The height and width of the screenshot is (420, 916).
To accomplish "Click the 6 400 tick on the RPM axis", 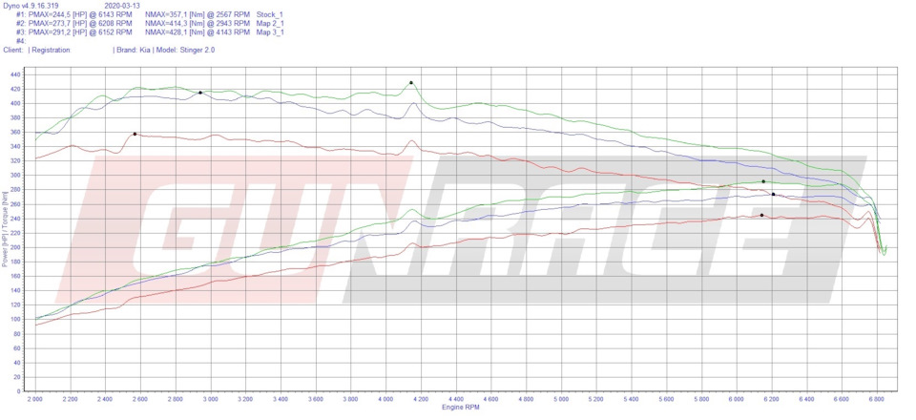I will coord(806,399).
